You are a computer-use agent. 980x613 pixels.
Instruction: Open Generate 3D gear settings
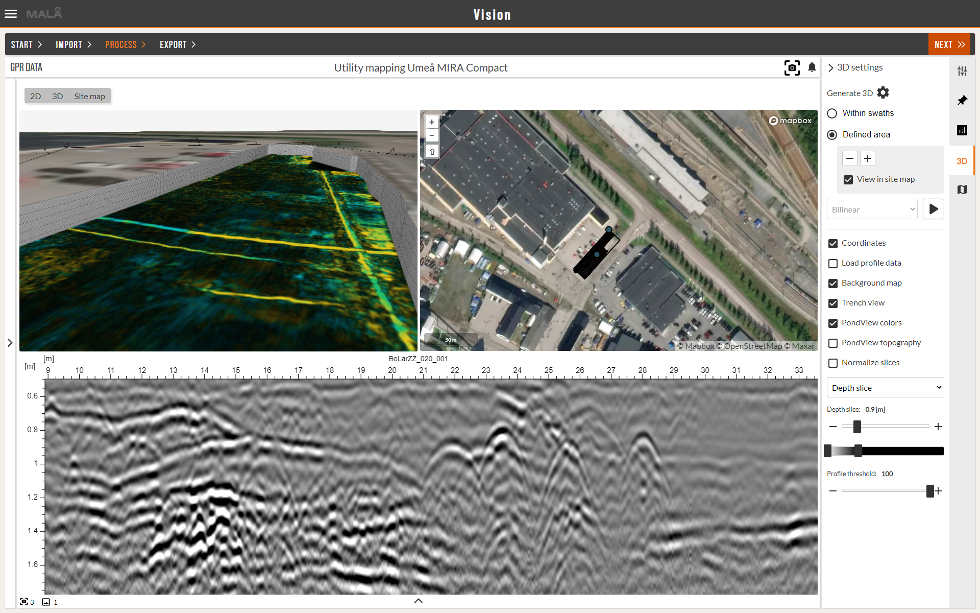tap(883, 93)
